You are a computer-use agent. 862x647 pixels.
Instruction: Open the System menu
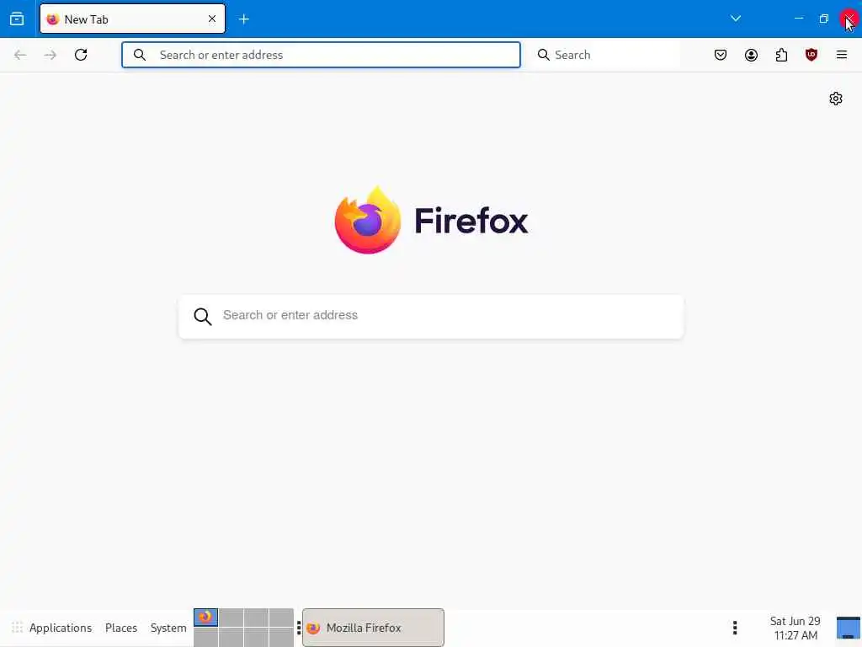[x=168, y=628]
